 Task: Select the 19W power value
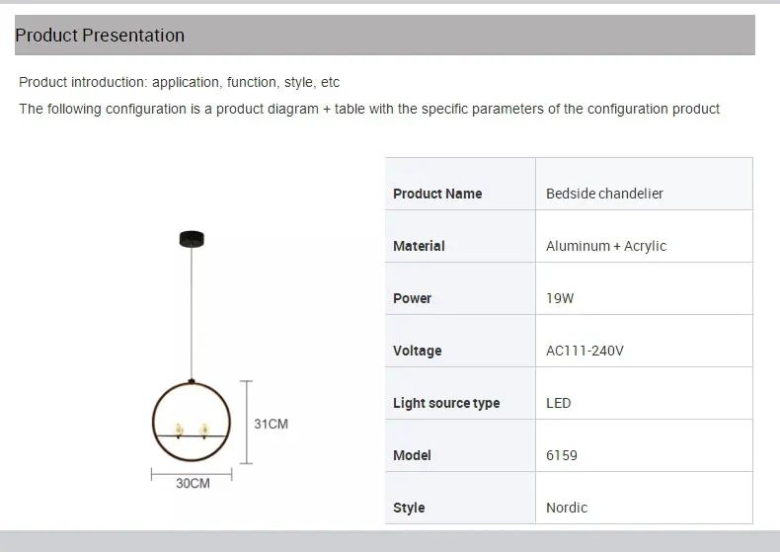560,298
